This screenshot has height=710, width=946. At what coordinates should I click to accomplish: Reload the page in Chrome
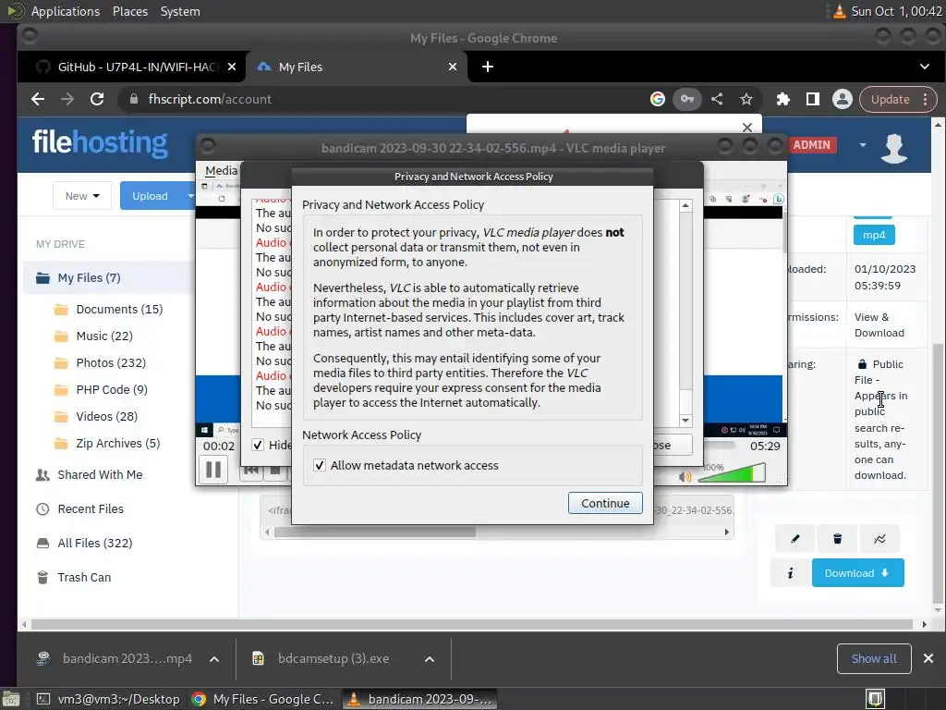(96, 99)
